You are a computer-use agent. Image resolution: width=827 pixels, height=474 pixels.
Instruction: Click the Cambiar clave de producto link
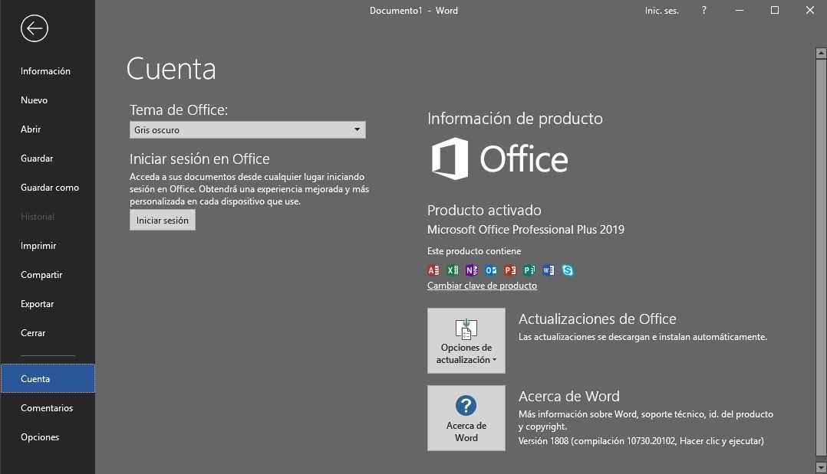(x=482, y=286)
